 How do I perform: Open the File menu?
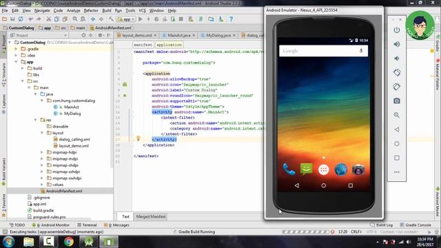tap(5, 10)
